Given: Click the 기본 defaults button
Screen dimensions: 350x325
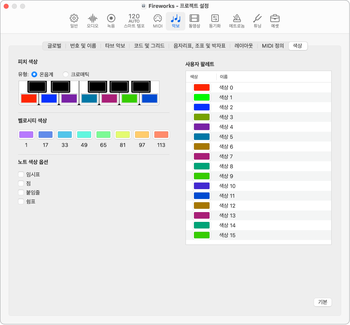Looking at the screenshot, I should pos(323,302).
